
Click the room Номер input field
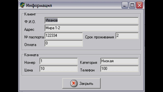point(59,61)
